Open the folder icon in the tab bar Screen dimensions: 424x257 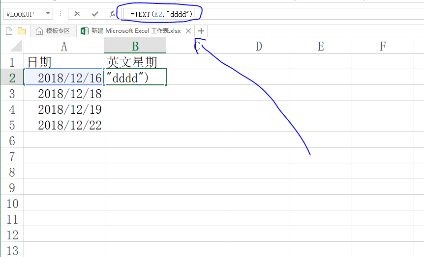pos(22,31)
